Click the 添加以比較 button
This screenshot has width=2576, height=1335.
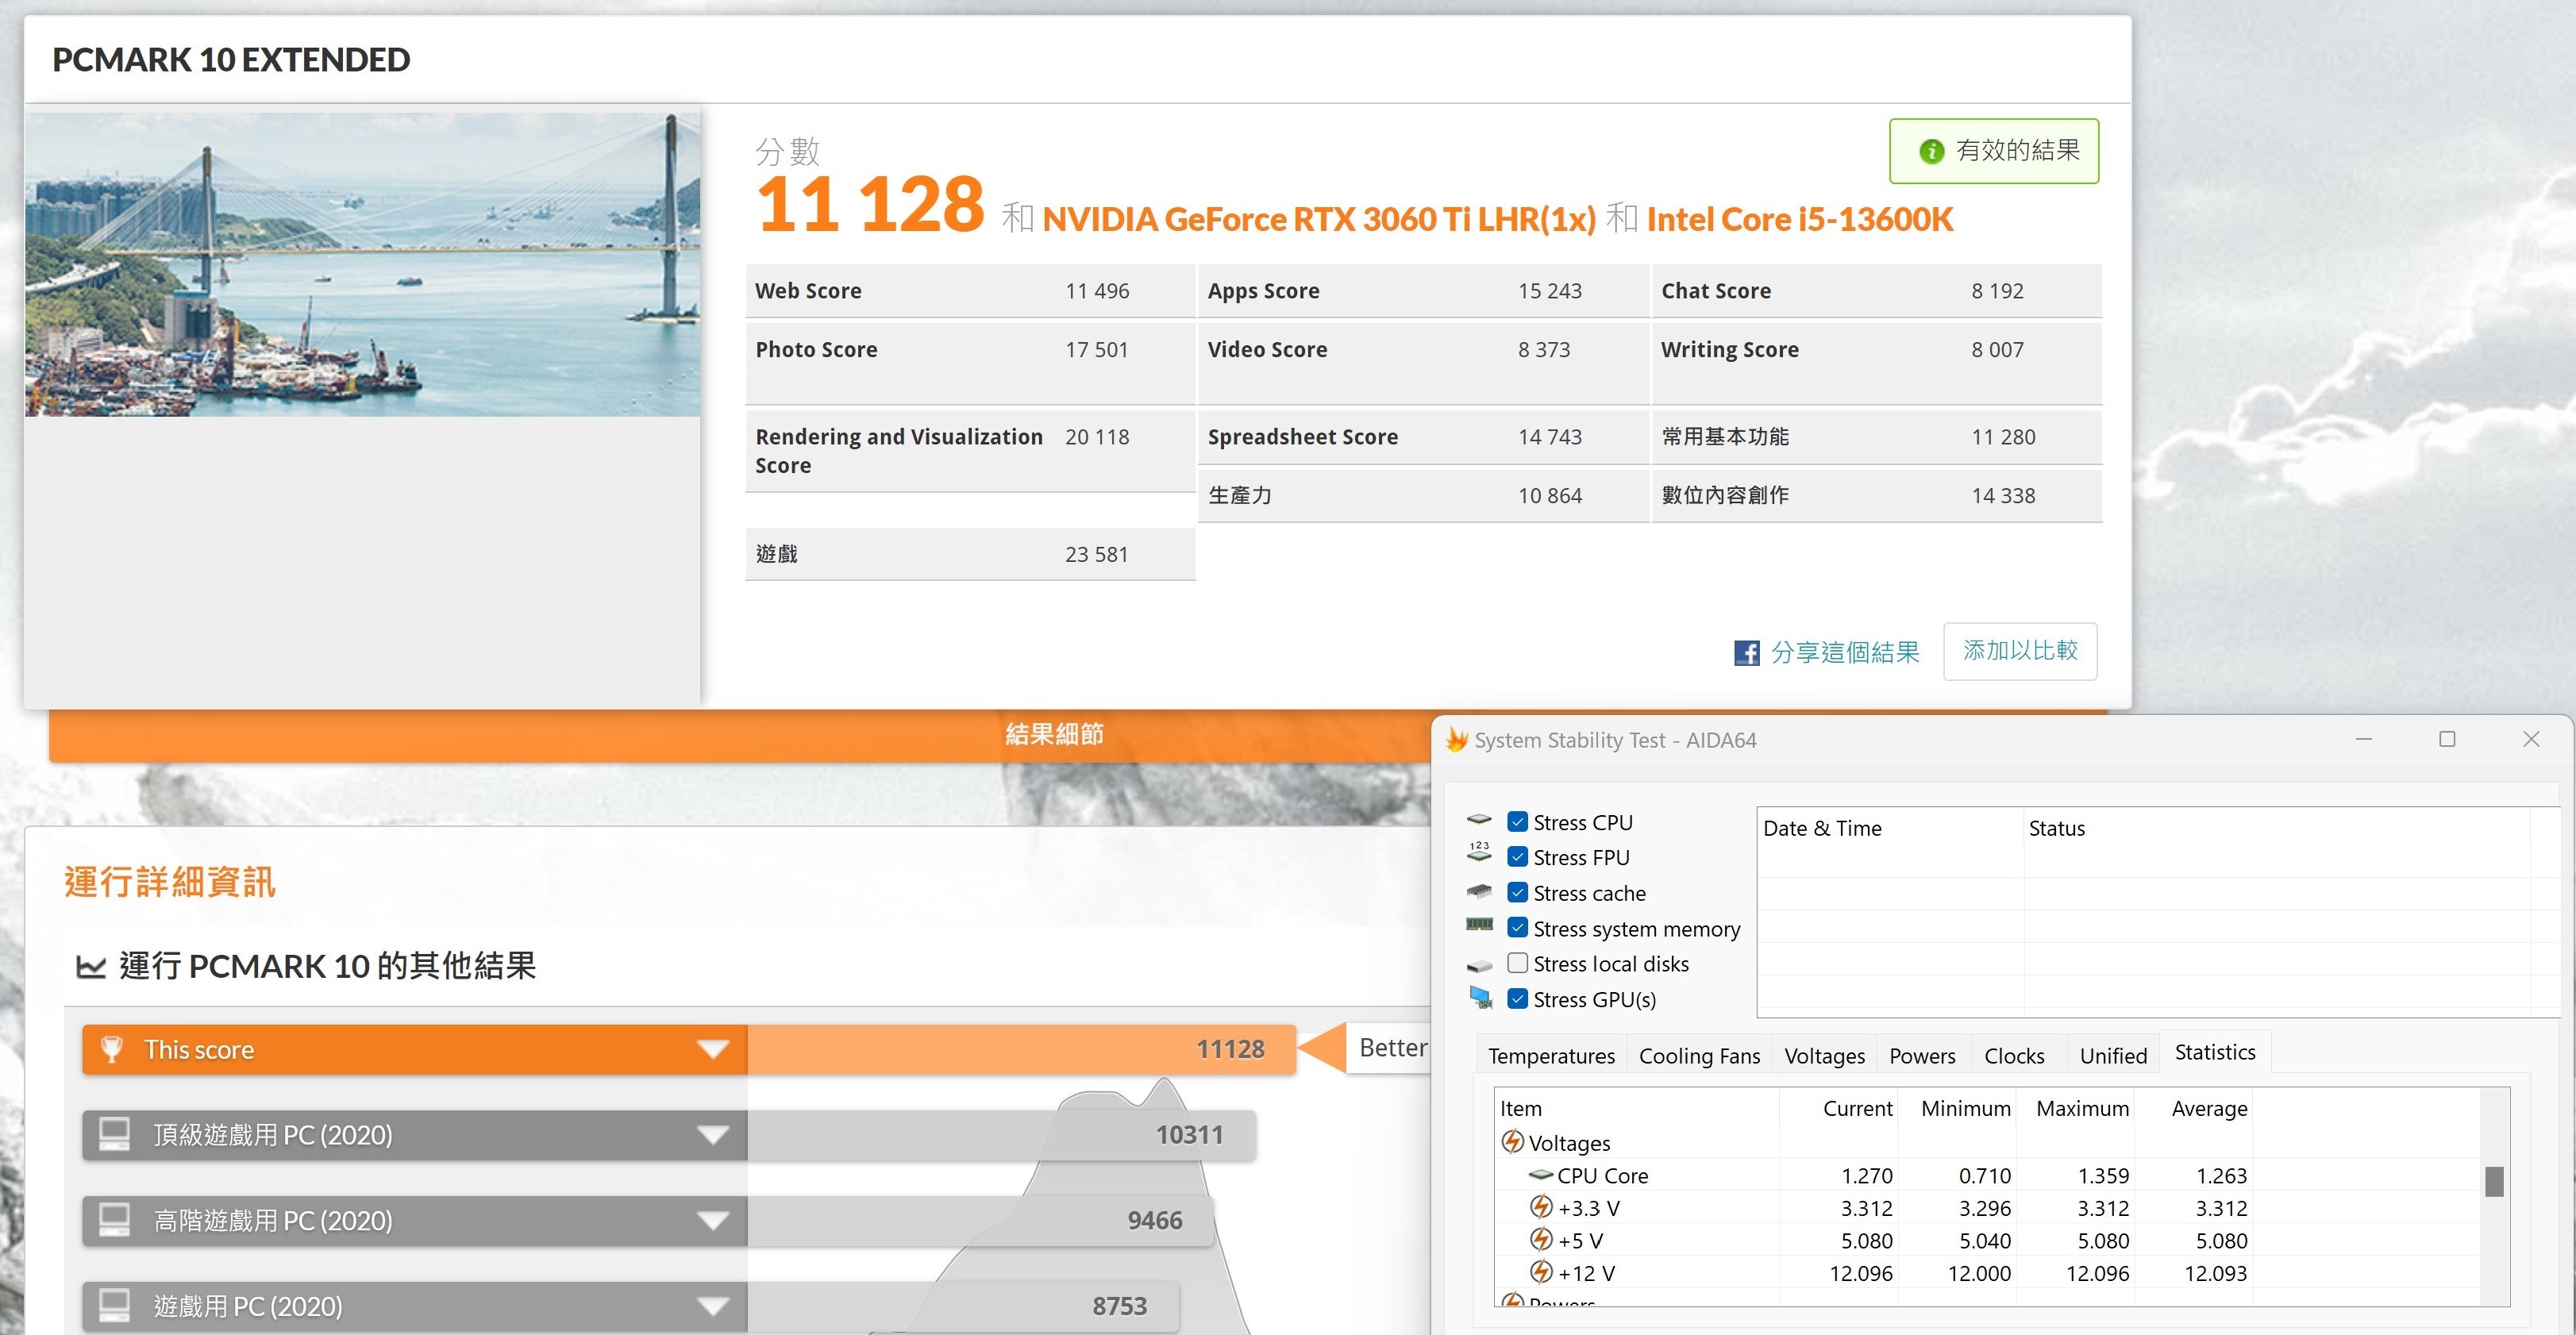tap(2019, 651)
